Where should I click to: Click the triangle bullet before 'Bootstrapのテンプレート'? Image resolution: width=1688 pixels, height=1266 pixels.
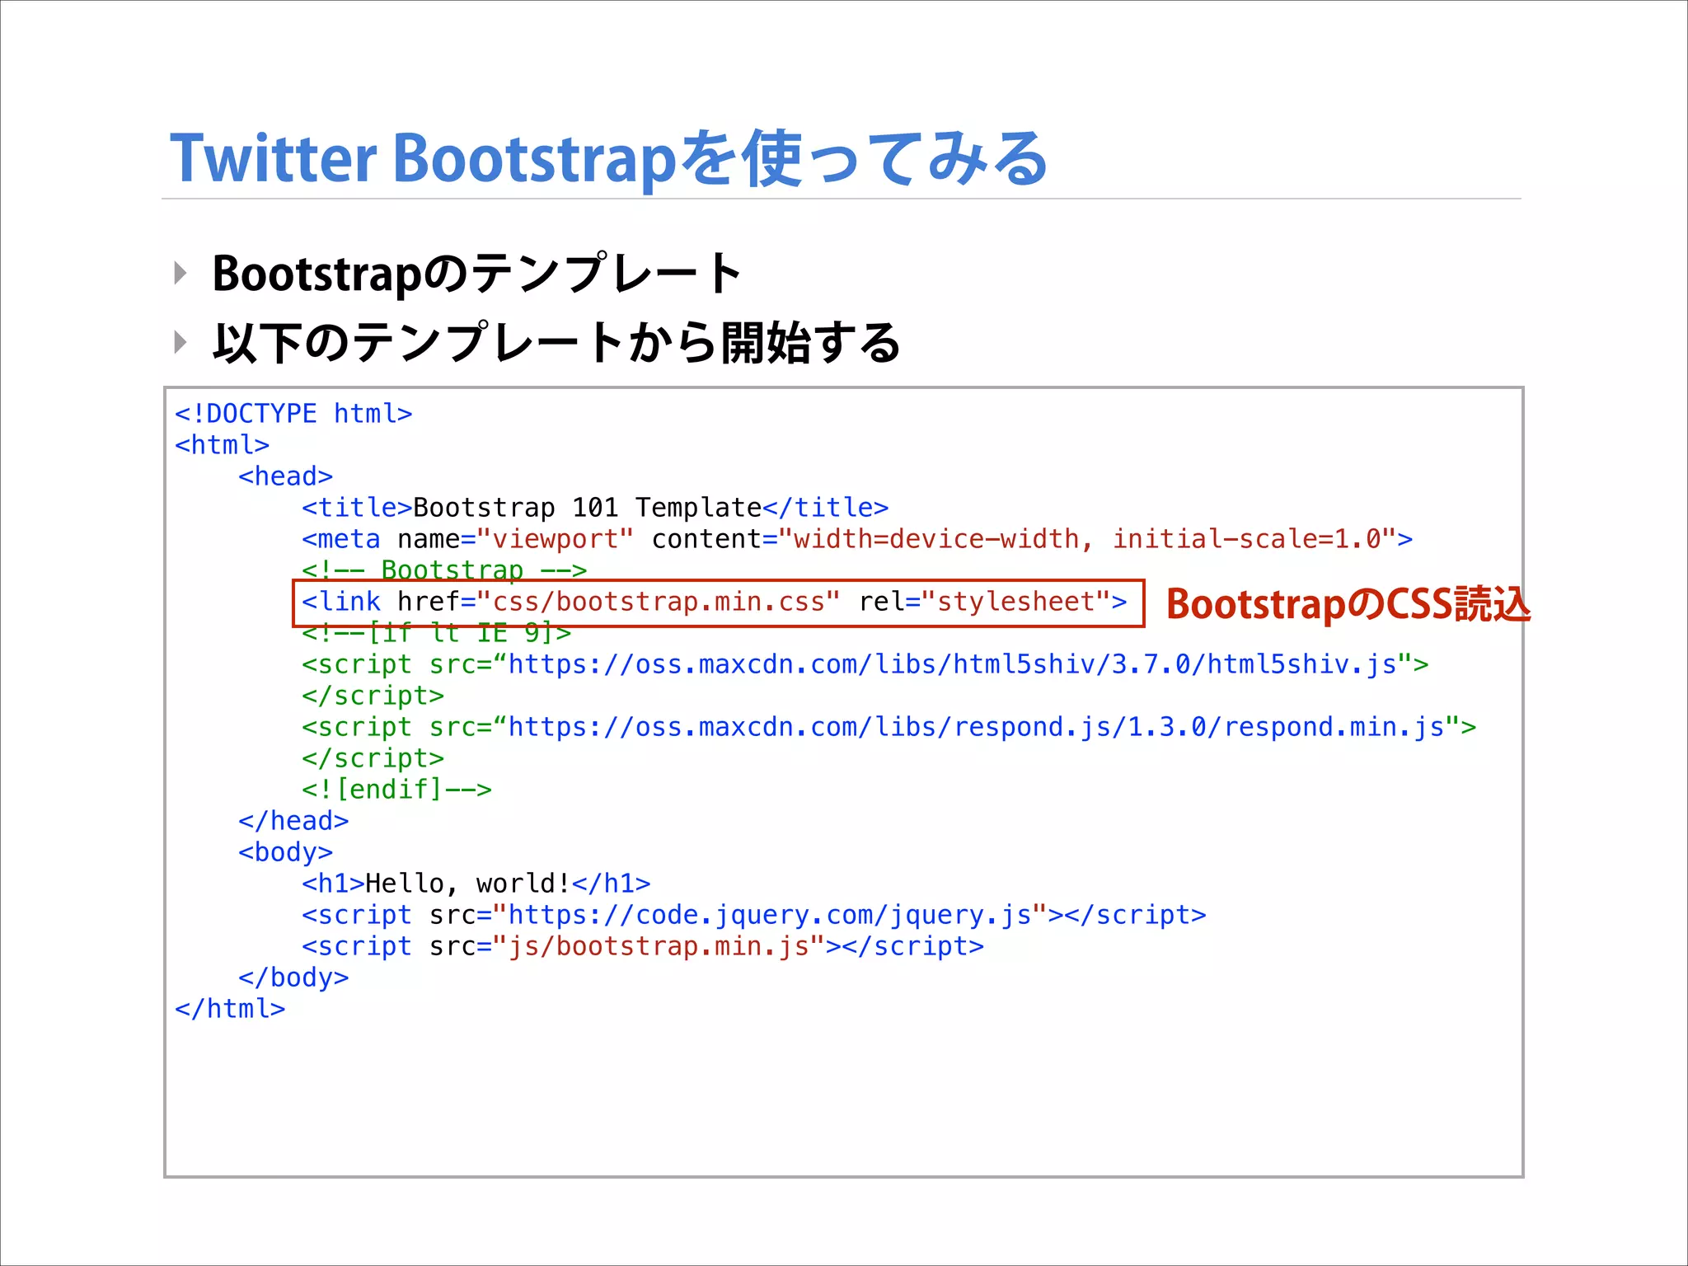point(181,273)
